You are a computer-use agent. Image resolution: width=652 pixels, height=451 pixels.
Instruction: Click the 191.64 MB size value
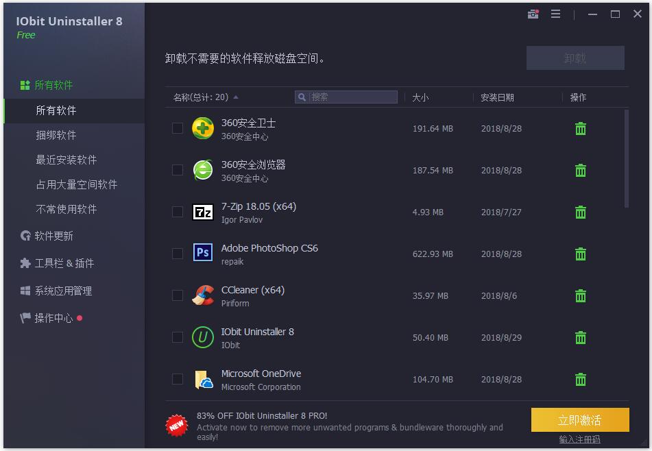click(433, 129)
